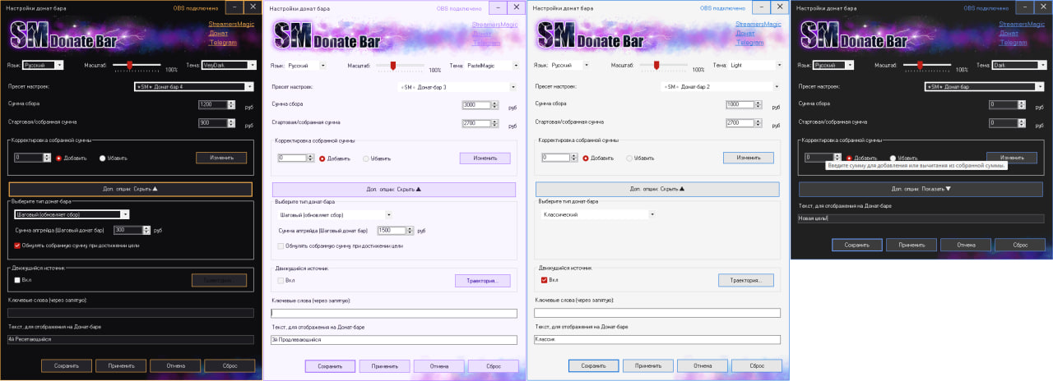
Task: Disable the 'Вкл' moving source checkbox in the Light window
Action: (x=544, y=280)
